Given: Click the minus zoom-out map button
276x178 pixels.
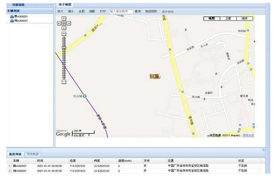Looking at the screenshot, I should click(x=64, y=82).
